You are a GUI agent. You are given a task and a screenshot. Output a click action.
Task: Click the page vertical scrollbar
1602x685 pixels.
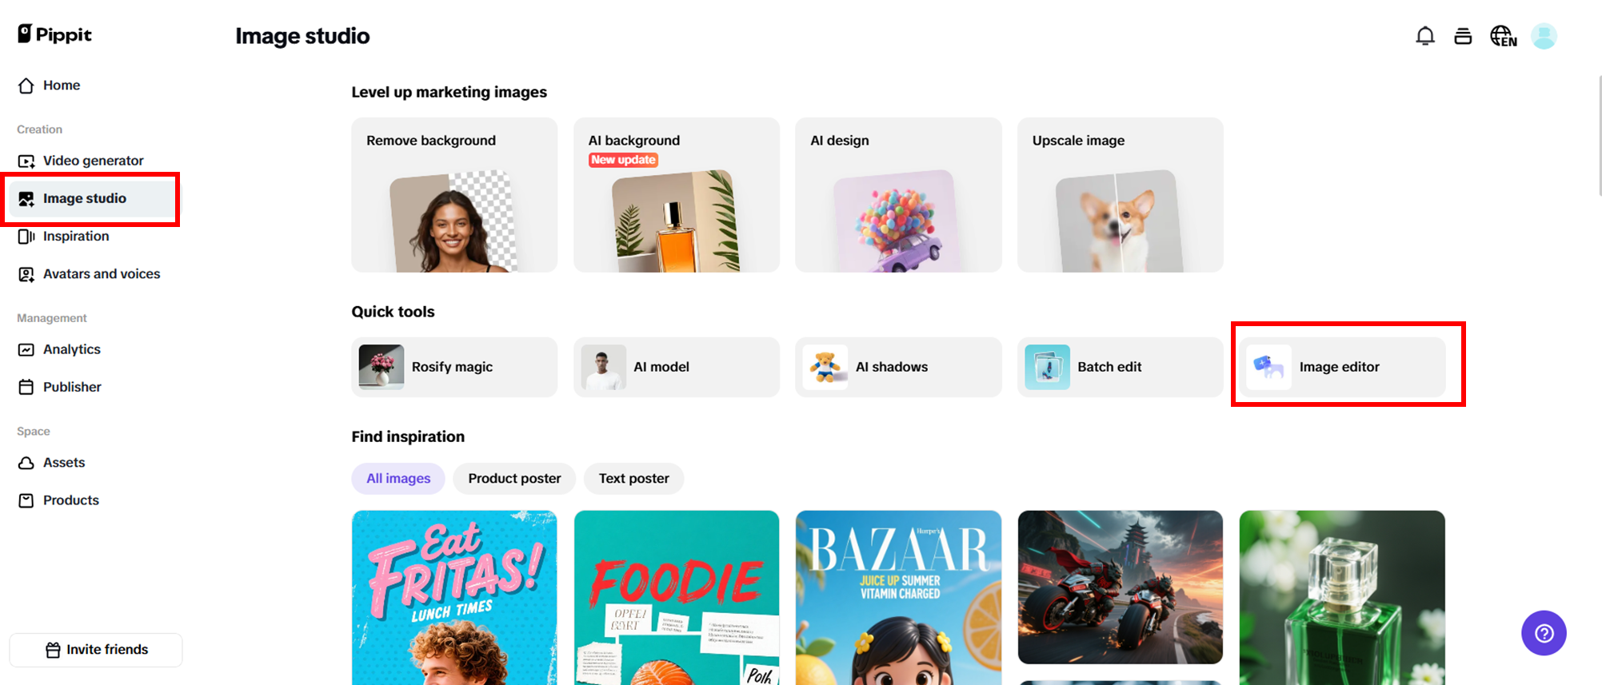click(1599, 136)
